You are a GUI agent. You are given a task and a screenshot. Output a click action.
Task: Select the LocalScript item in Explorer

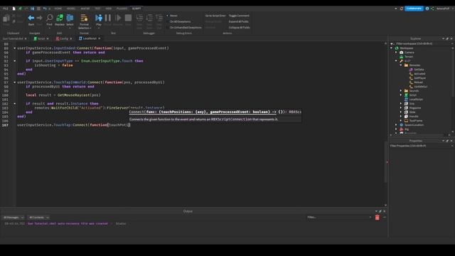click(416, 100)
